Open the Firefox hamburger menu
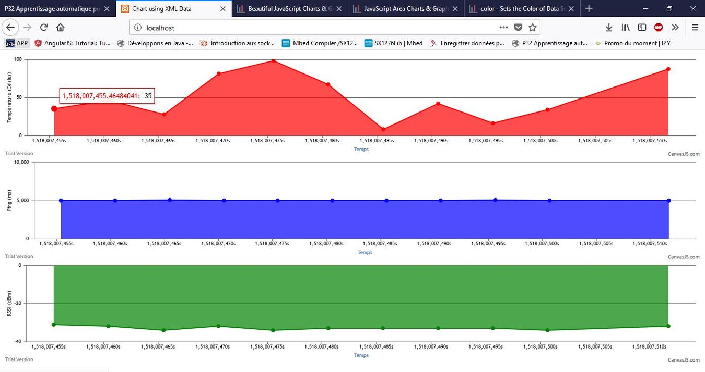Viewport: 705px width, 372px height. pos(695,28)
